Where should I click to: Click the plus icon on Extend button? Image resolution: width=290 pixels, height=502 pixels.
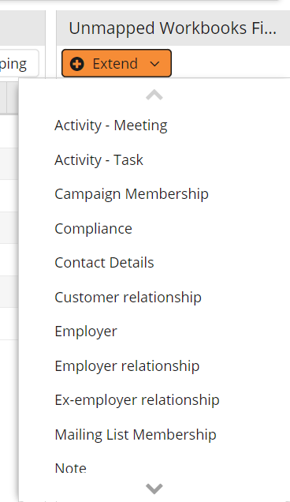pos(76,64)
